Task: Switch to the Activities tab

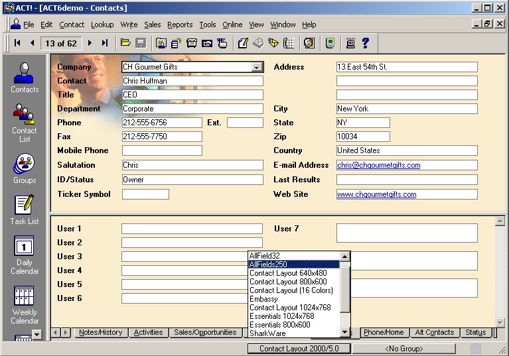Action: pyautogui.click(x=148, y=332)
